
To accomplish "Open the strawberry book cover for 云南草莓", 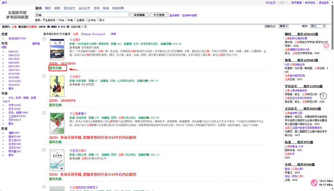I will (57, 123).
